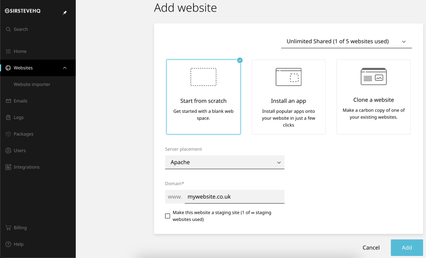Click the Install an app window icon
The image size is (426, 258).
(289, 77)
